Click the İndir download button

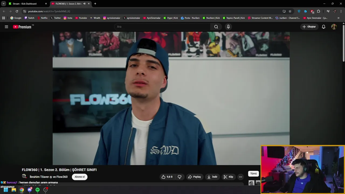[212, 177]
